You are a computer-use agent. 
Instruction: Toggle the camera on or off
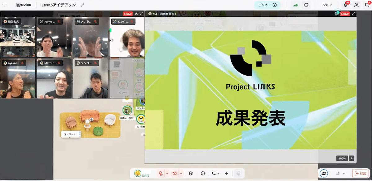pos(175,174)
